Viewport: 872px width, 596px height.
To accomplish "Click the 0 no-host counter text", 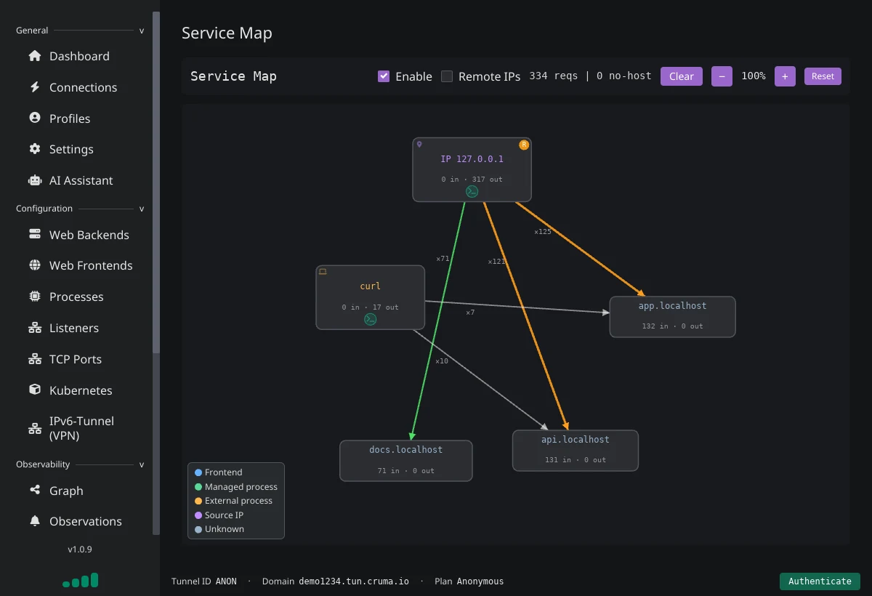I will (624, 76).
